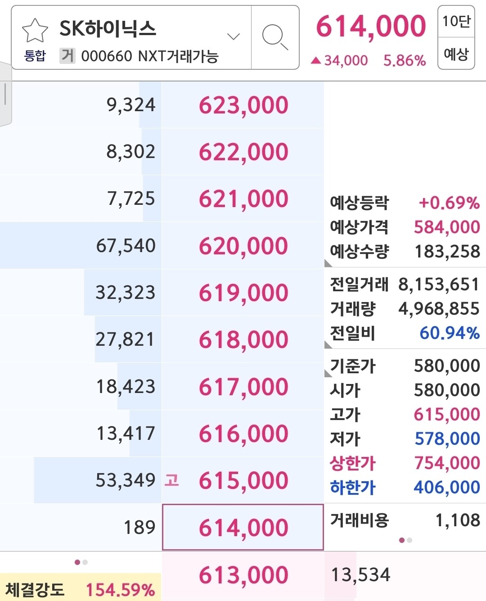Toggle the 예상 expected price view
Image resolution: width=486 pixels, height=601 pixels.
tap(456, 54)
